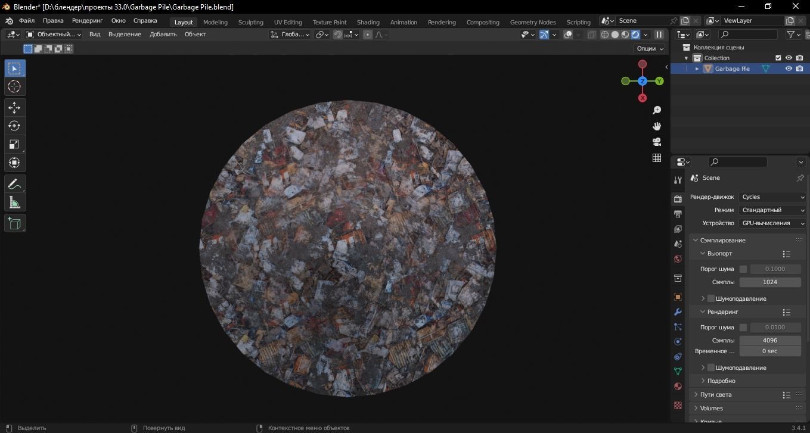Open the Physics properties tab

(x=678, y=341)
